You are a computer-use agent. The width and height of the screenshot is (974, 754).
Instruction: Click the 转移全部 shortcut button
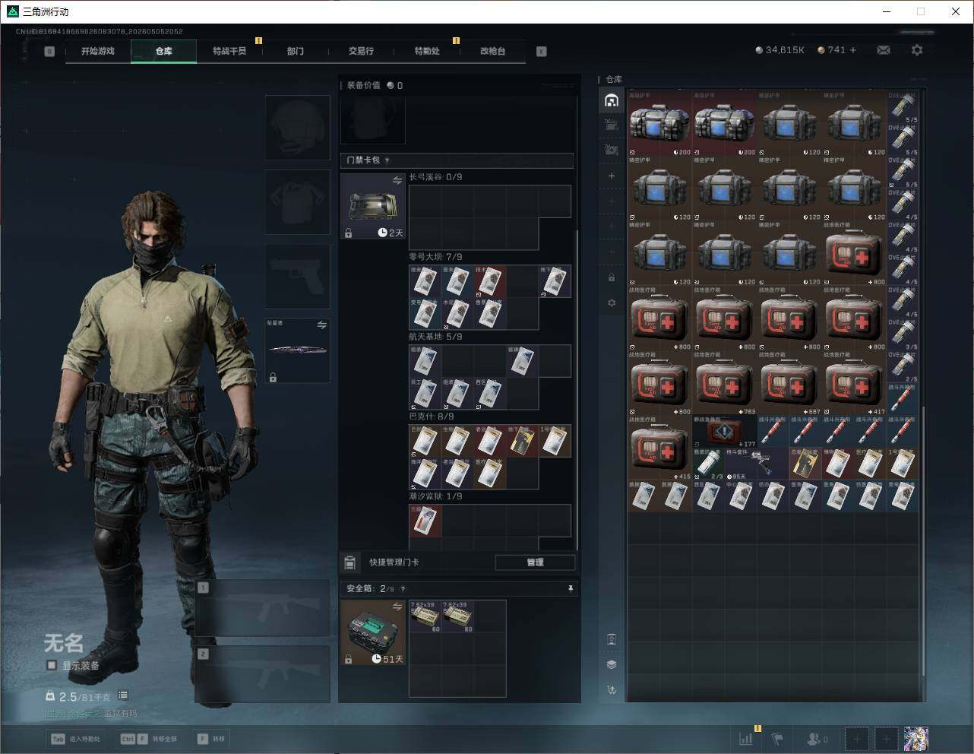[149, 739]
